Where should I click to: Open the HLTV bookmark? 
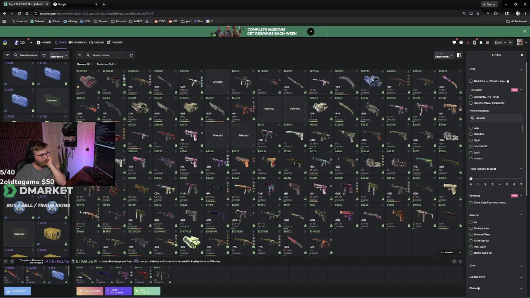point(85,21)
